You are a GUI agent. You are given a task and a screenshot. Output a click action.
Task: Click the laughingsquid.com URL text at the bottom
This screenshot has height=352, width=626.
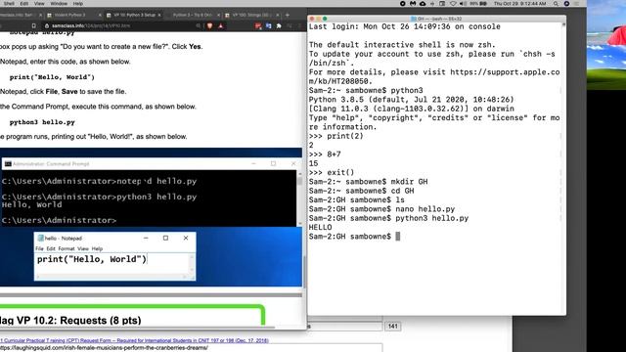104,348
